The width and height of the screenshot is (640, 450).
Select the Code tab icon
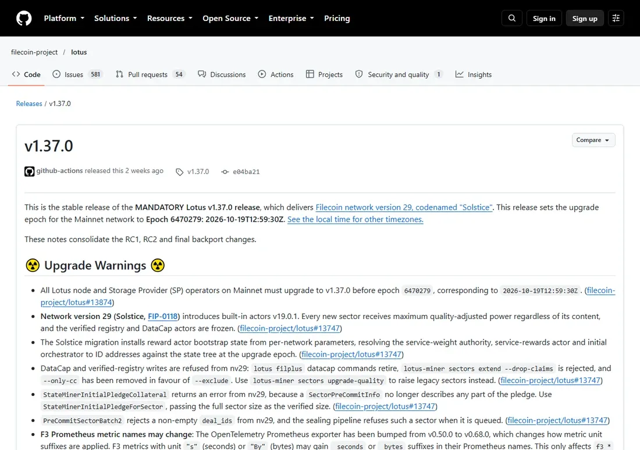pos(16,75)
